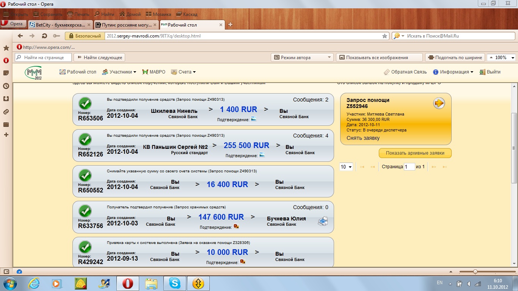The image size is (518, 291).
Task: Open search engine selector dropdown
Action: tap(399, 36)
